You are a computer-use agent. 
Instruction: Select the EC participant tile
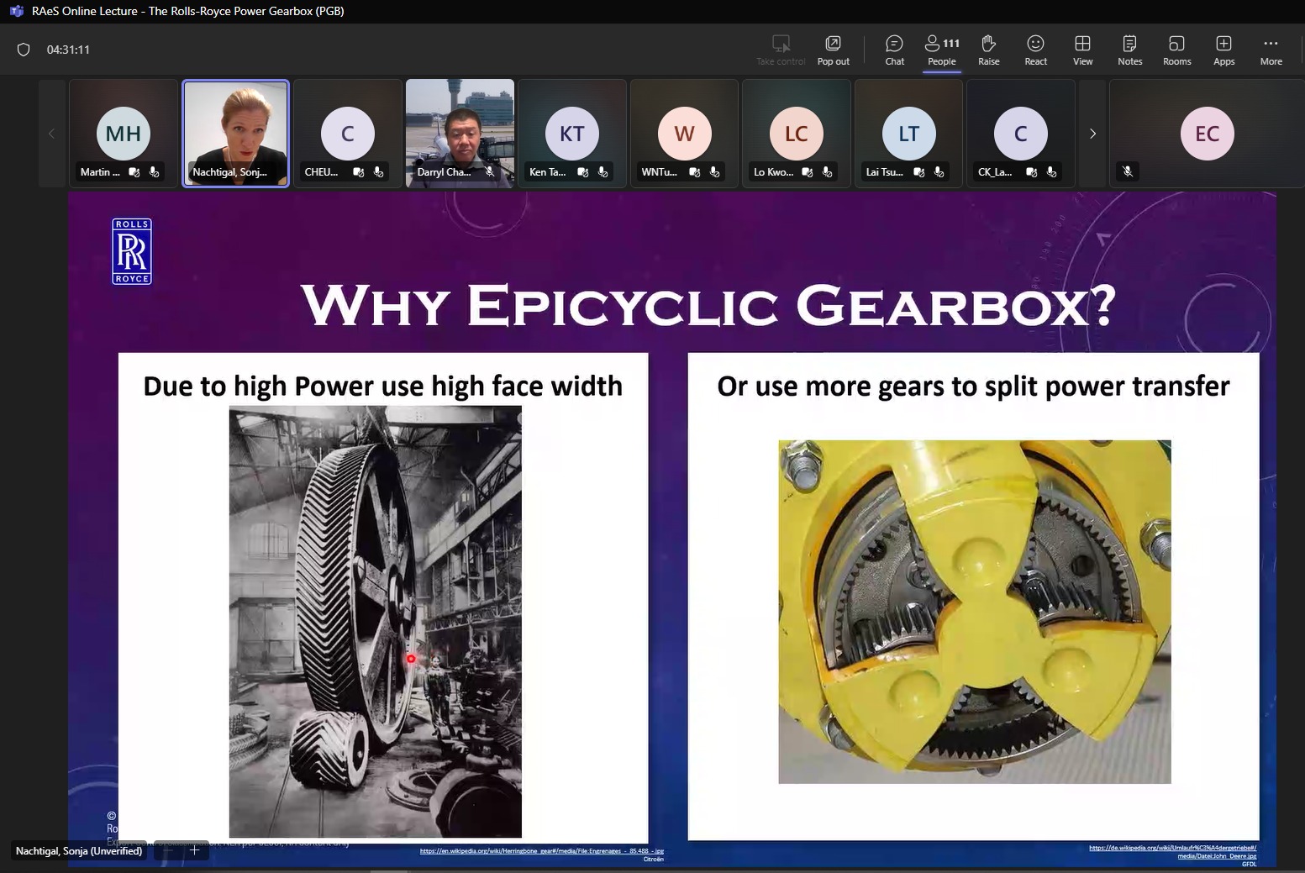[1207, 133]
